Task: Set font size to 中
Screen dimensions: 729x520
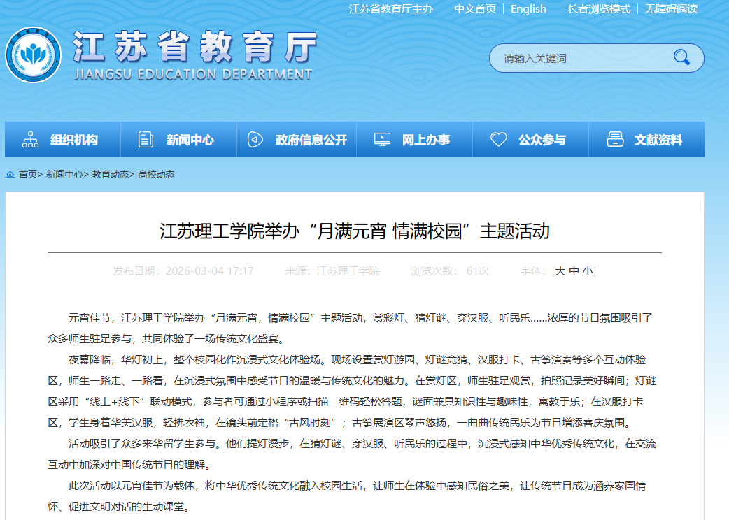Action: click(574, 271)
